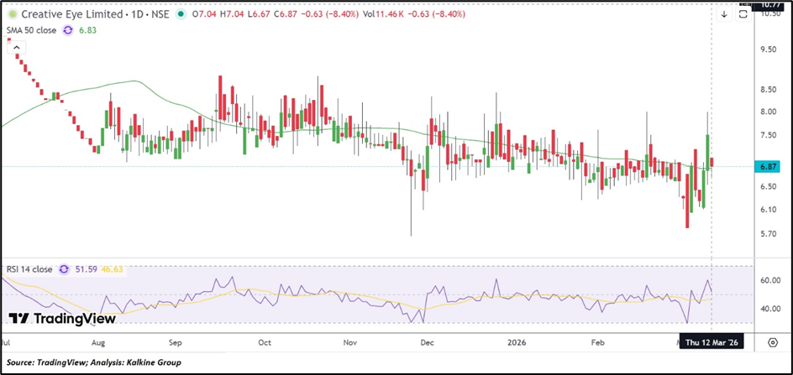Image resolution: width=793 pixels, height=375 pixels.
Task: Click the Thu 12 Mar '26 date label
Action: (x=712, y=343)
